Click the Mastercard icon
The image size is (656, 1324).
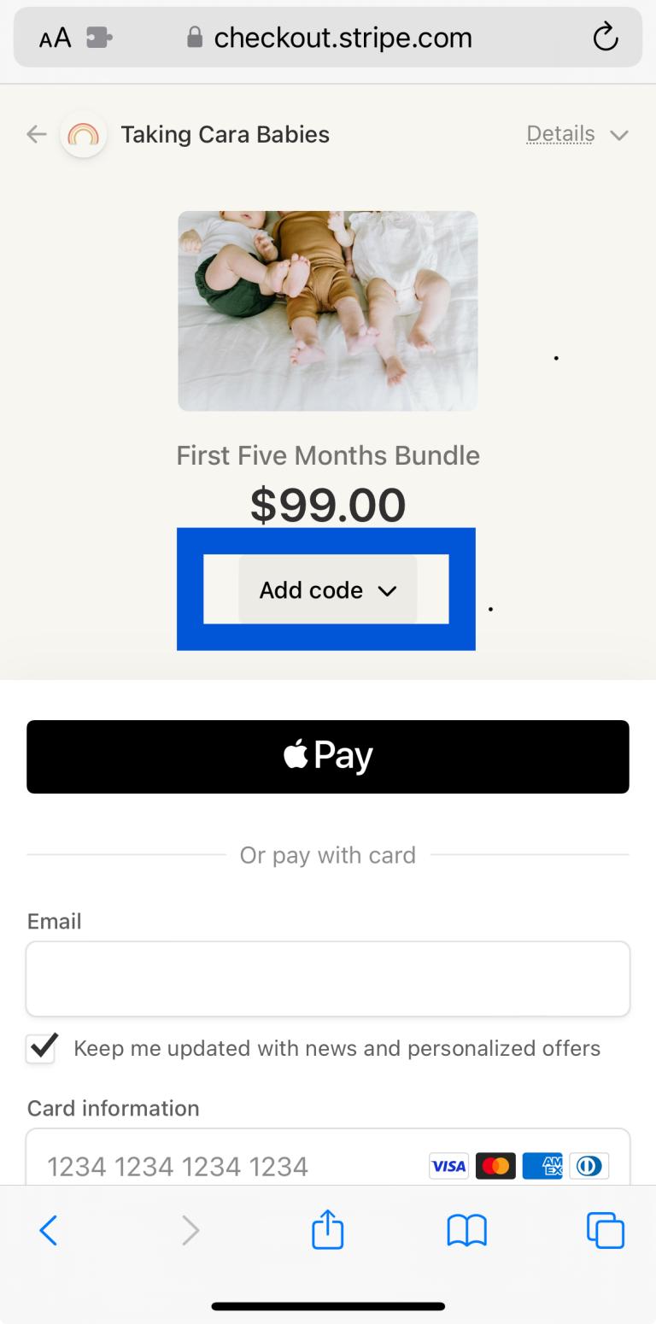495,1165
